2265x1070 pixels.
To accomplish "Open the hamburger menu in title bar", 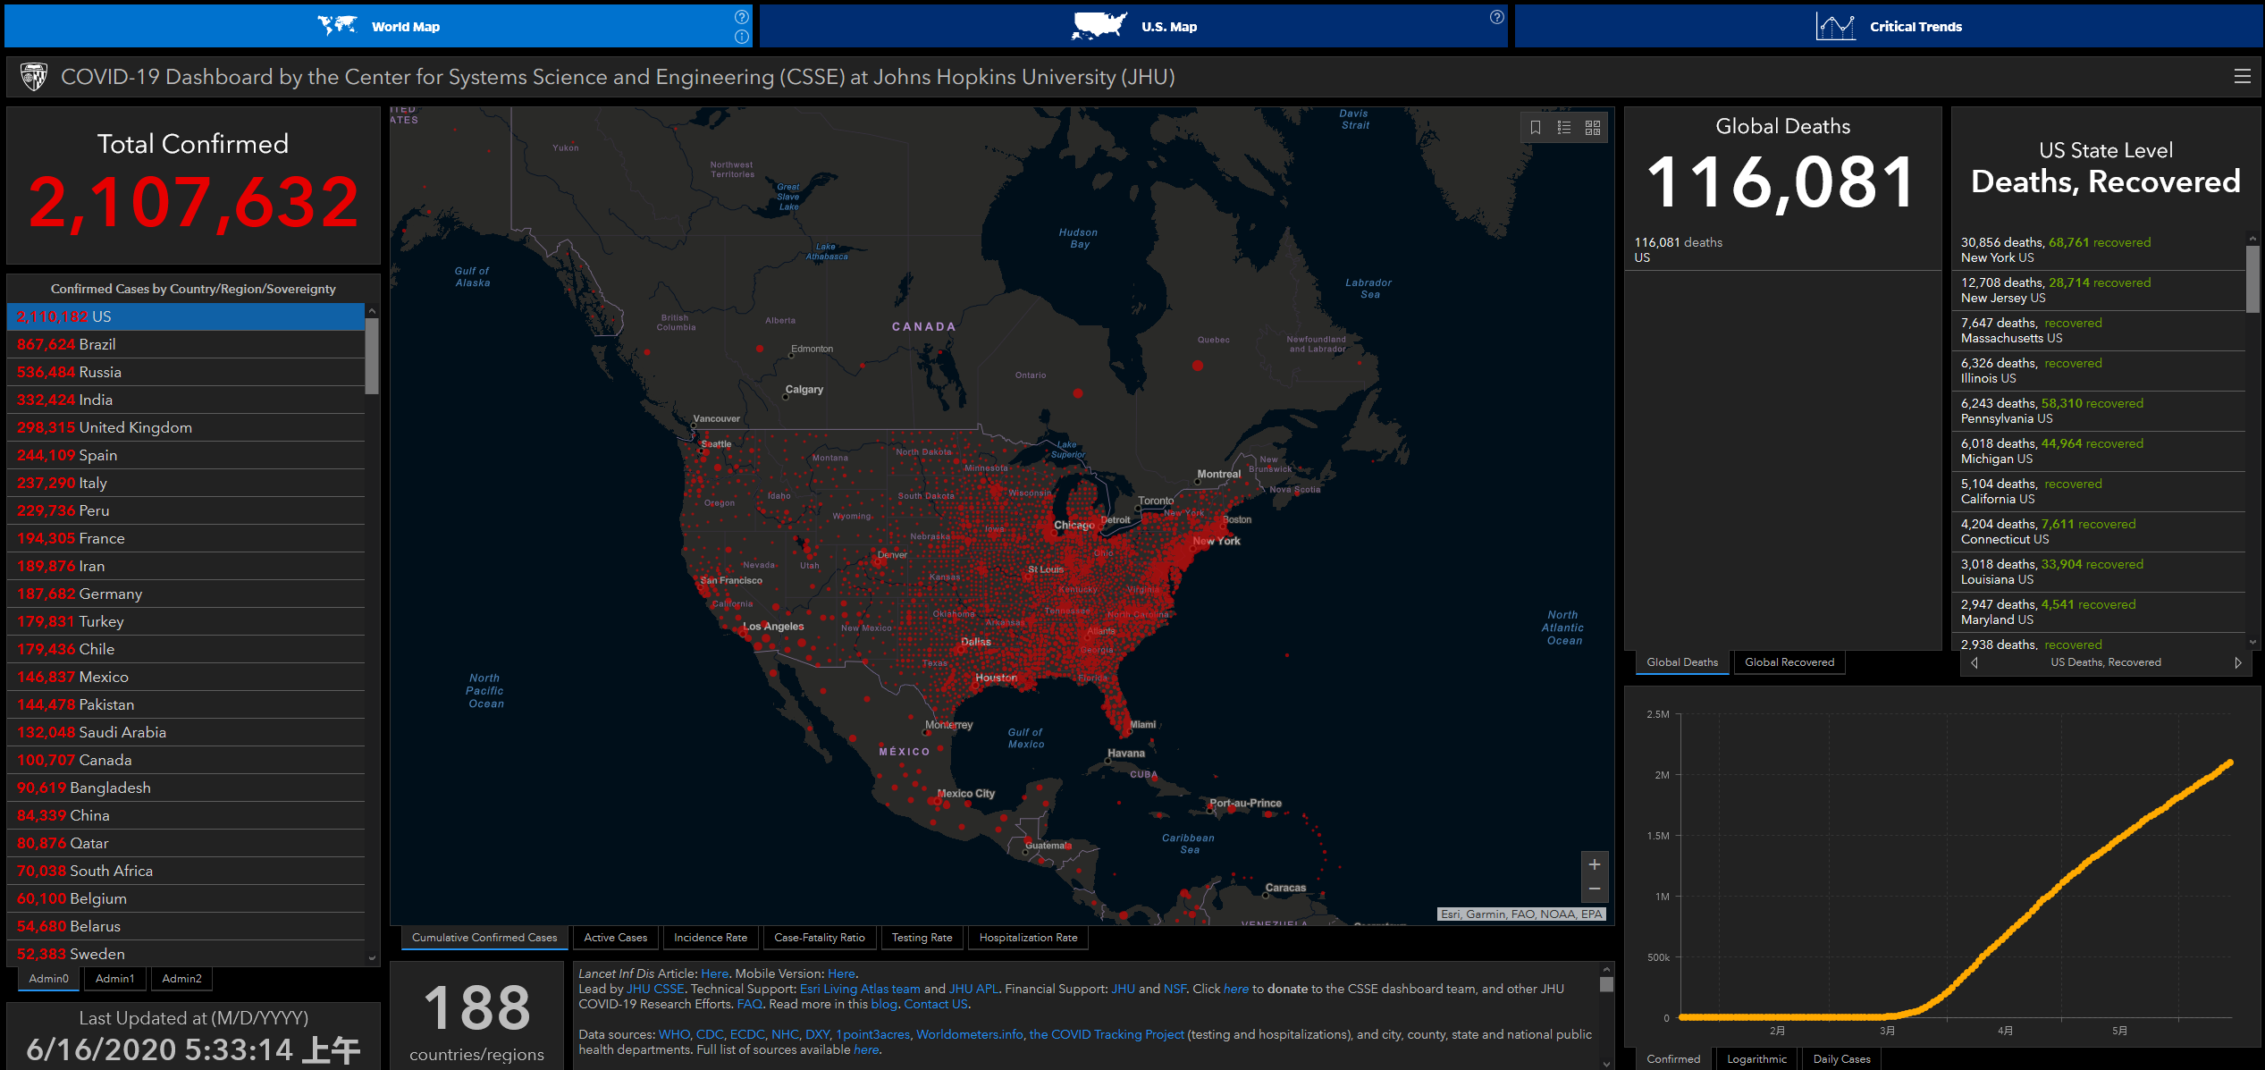I will (x=2242, y=77).
